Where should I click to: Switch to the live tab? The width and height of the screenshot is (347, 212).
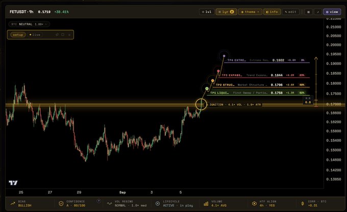35,35
